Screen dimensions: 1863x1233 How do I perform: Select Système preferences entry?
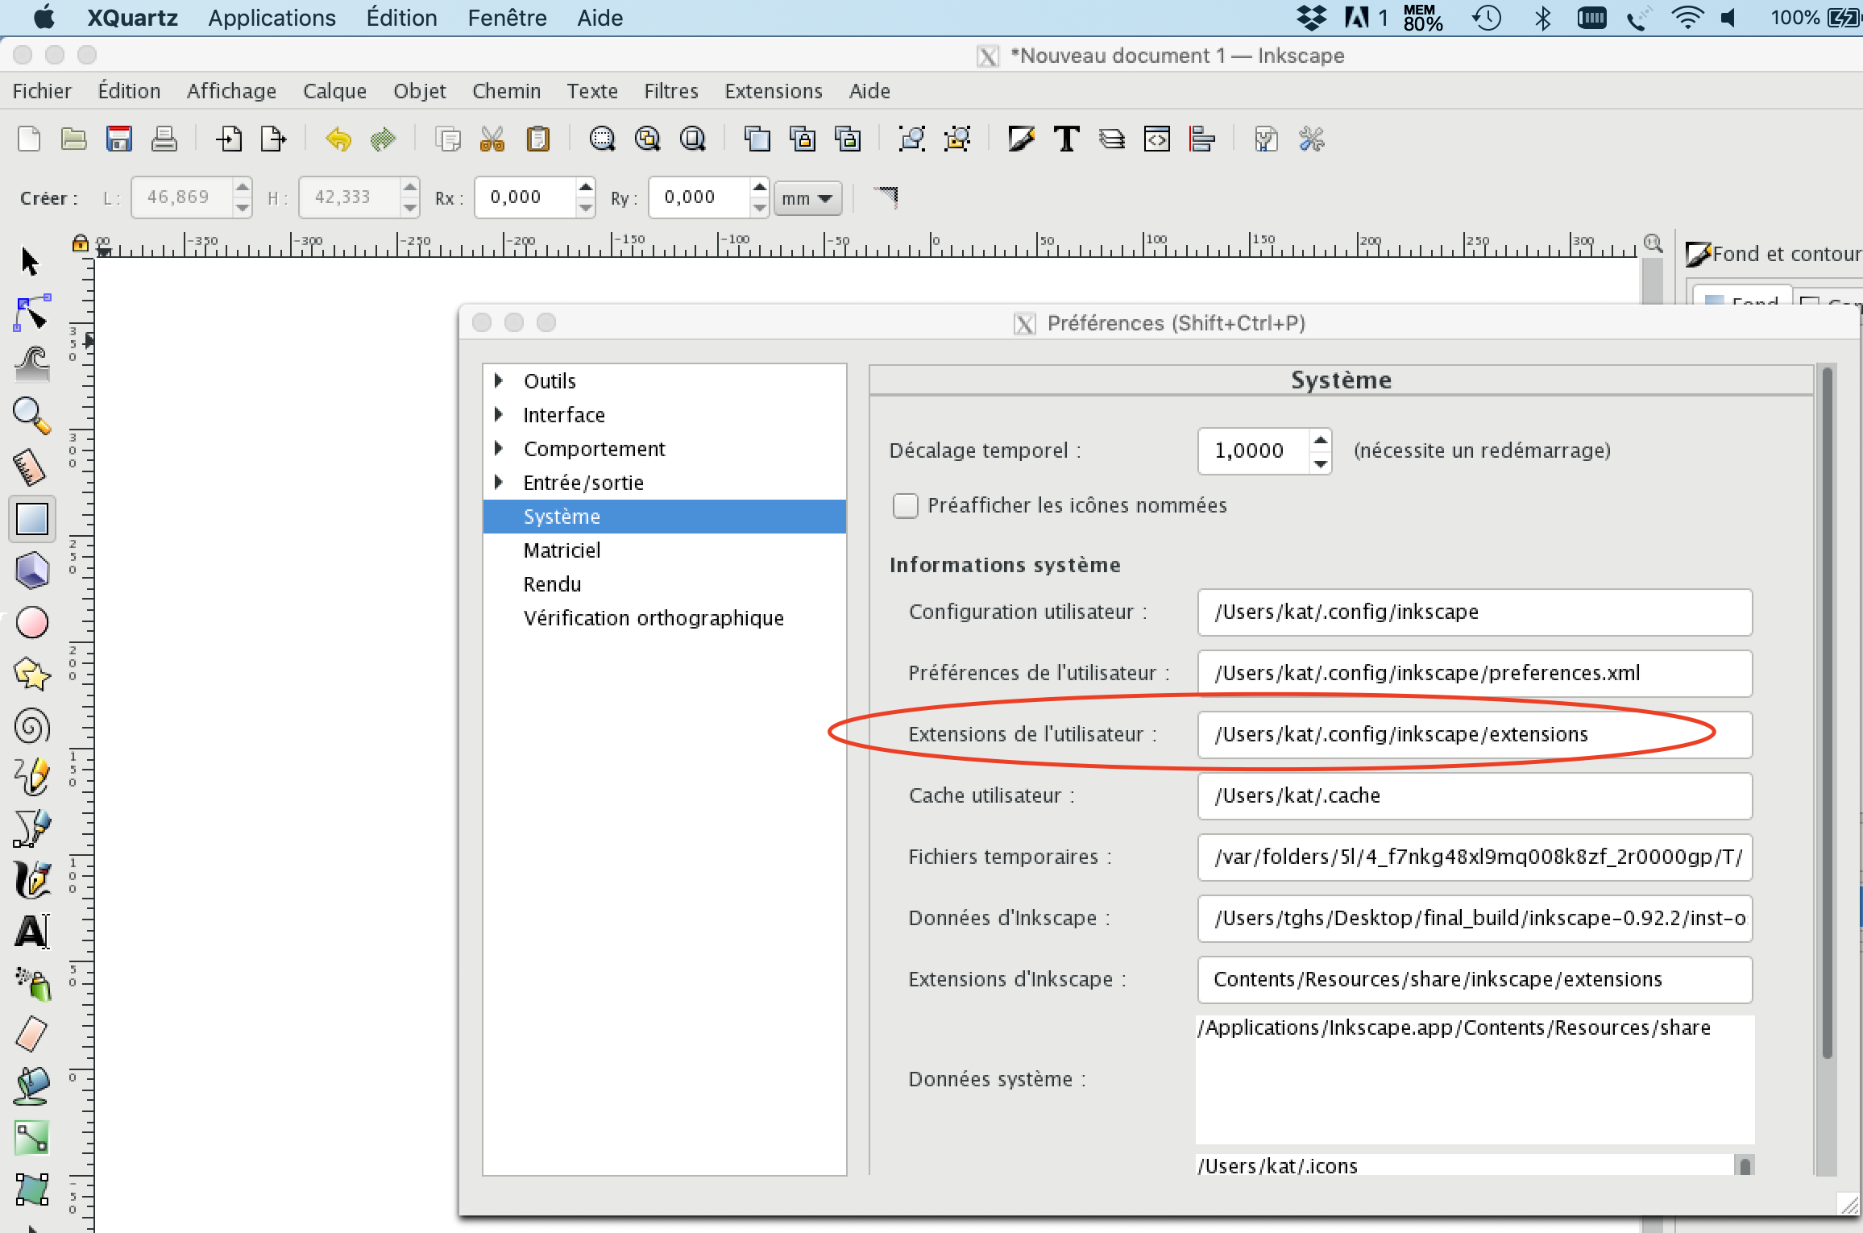point(664,517)
